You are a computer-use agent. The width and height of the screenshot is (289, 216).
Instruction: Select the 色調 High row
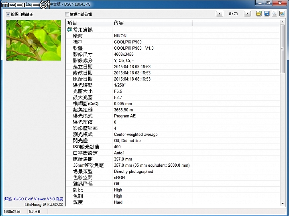(x=173, y=196)
